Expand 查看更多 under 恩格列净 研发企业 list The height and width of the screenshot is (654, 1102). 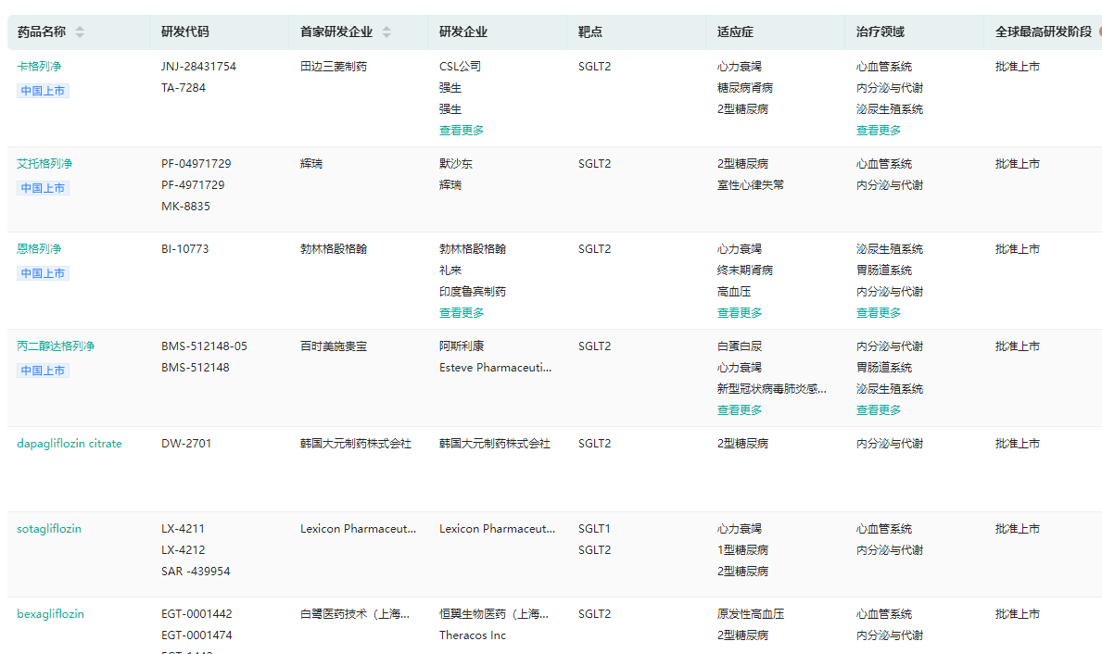point(462,313)
